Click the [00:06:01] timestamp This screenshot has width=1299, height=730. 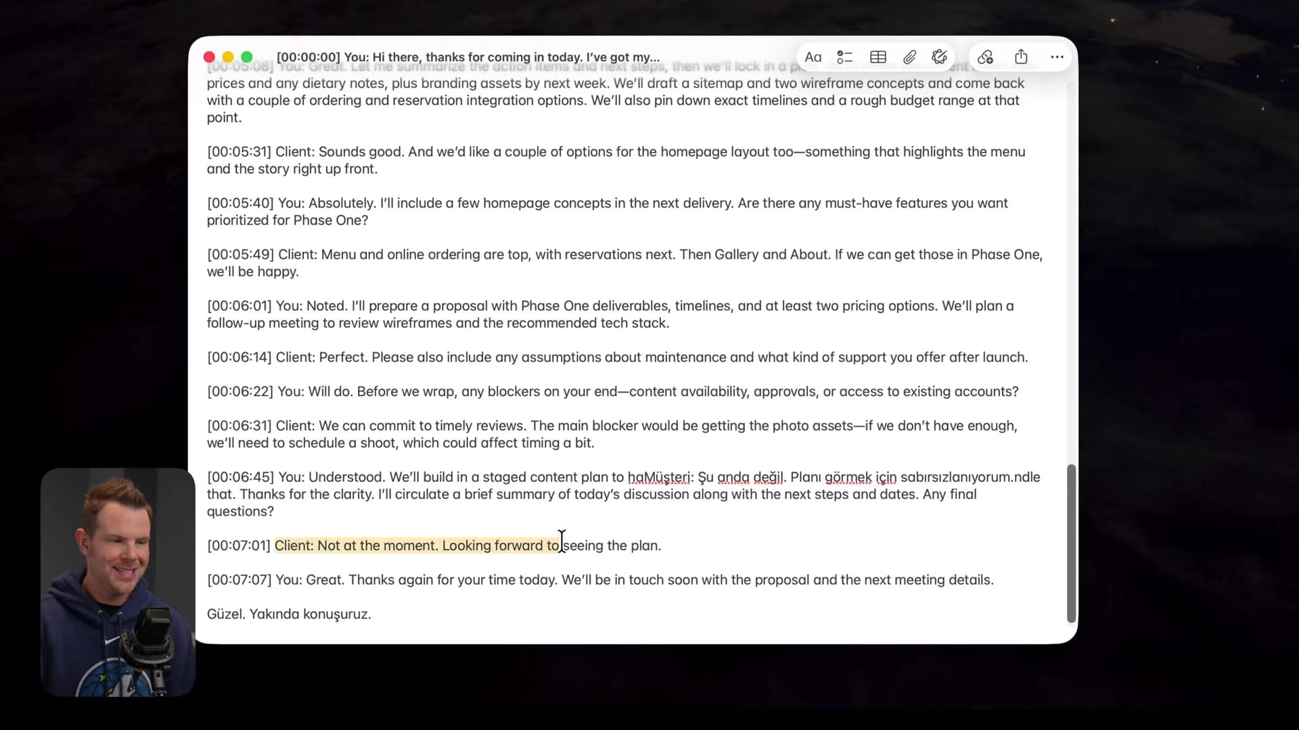point(239,306)
